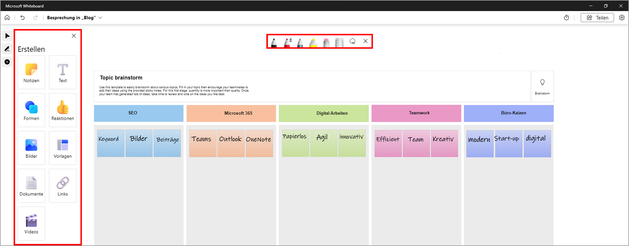The image size is (629, 246).
Task: Select the blue Bilder sticky note
Action: click(x=139, y=143)
